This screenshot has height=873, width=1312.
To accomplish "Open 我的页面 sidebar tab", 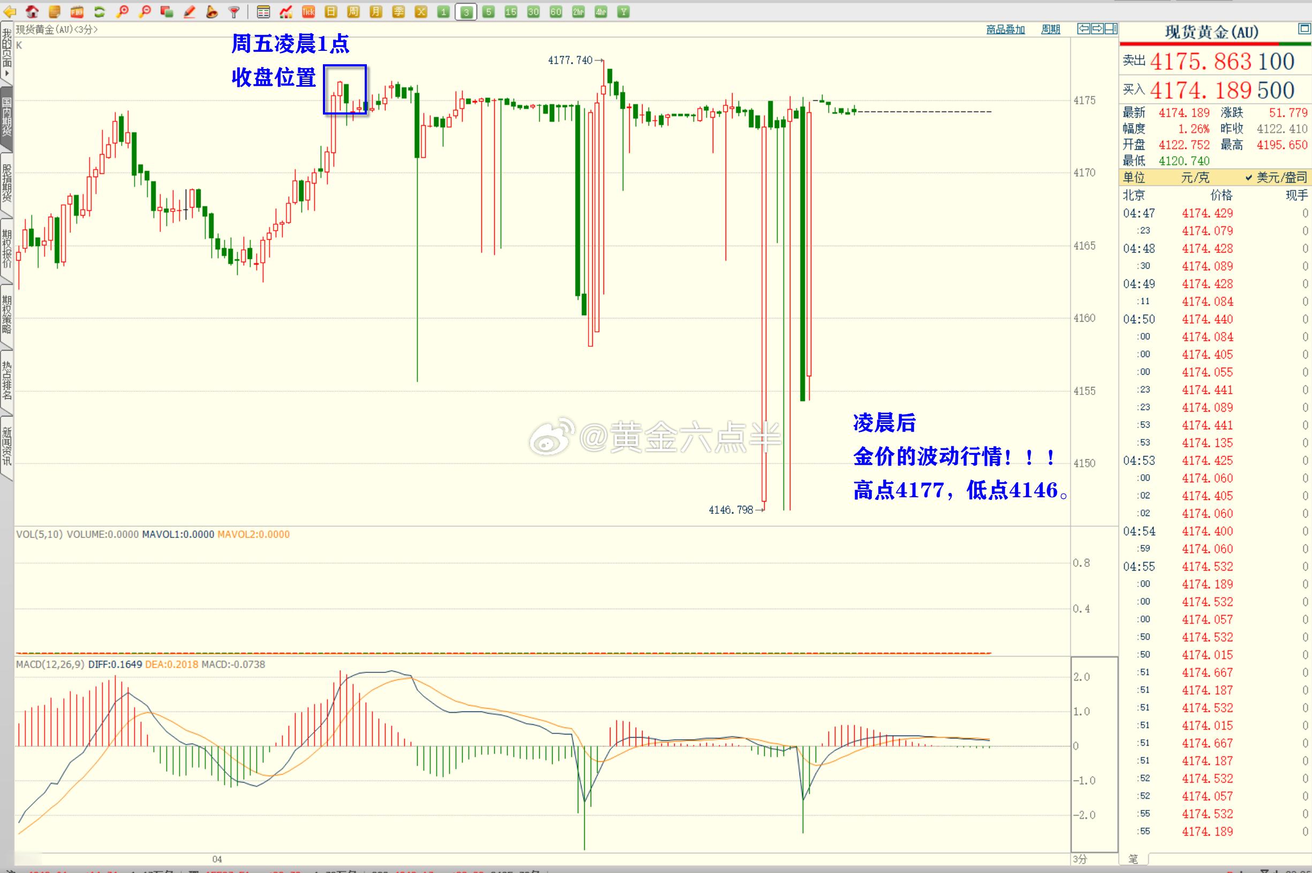I will pos(6,52).
